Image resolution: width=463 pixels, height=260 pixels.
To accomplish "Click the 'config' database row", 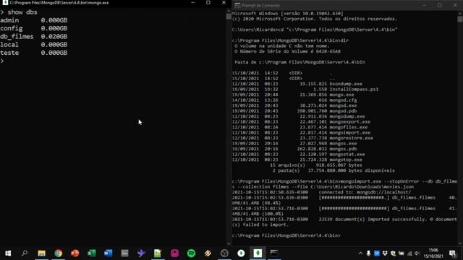I will [x=34, y=28].
